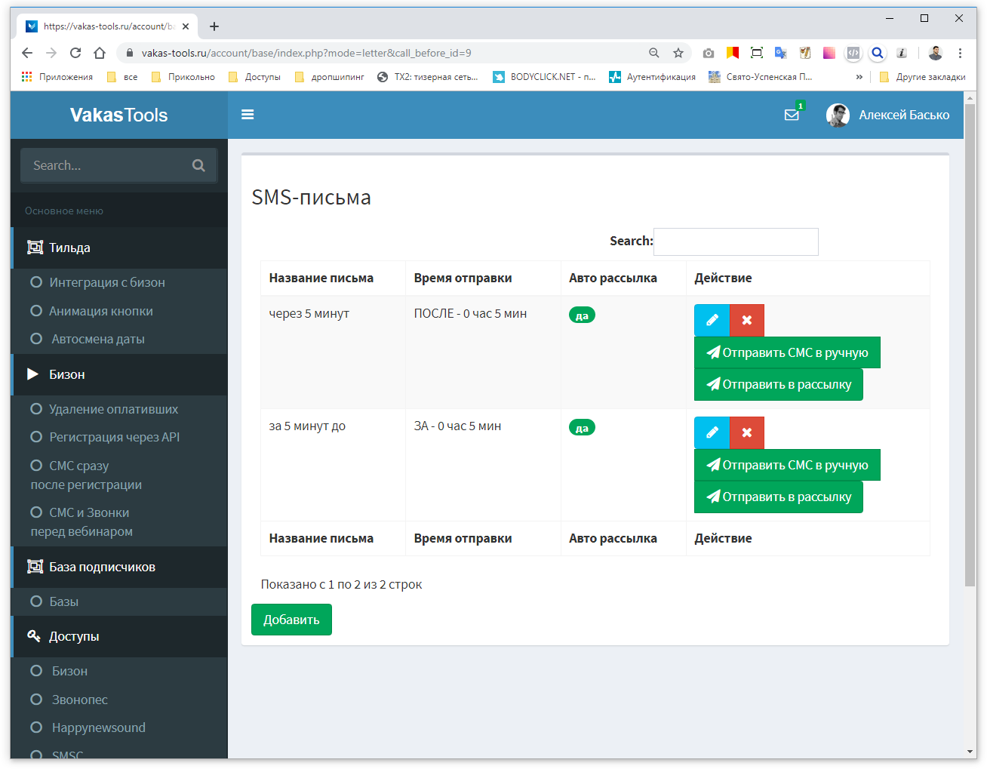
Task: Click Алексей Басько user avatar
Action: tap(838, 115)
